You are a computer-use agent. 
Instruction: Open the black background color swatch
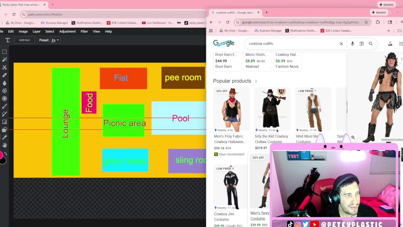pos(3,161)
